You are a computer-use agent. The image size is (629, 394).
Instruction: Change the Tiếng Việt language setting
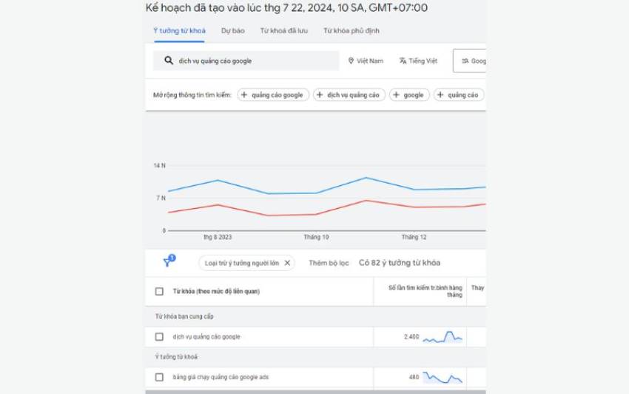pyautogui.click(x=418, y=61)
